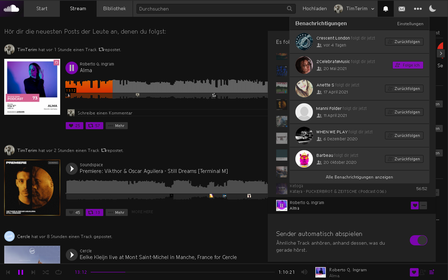This screenshot has width=448, height=280.
Task: Skip to previous track in player bar
Action: [8, 272]
